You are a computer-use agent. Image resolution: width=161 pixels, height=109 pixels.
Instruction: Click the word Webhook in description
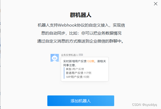pos(67,25)
